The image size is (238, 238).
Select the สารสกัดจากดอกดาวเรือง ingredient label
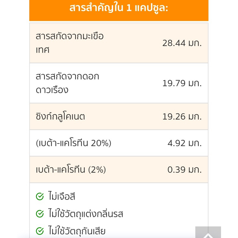(x=67, y=83)
